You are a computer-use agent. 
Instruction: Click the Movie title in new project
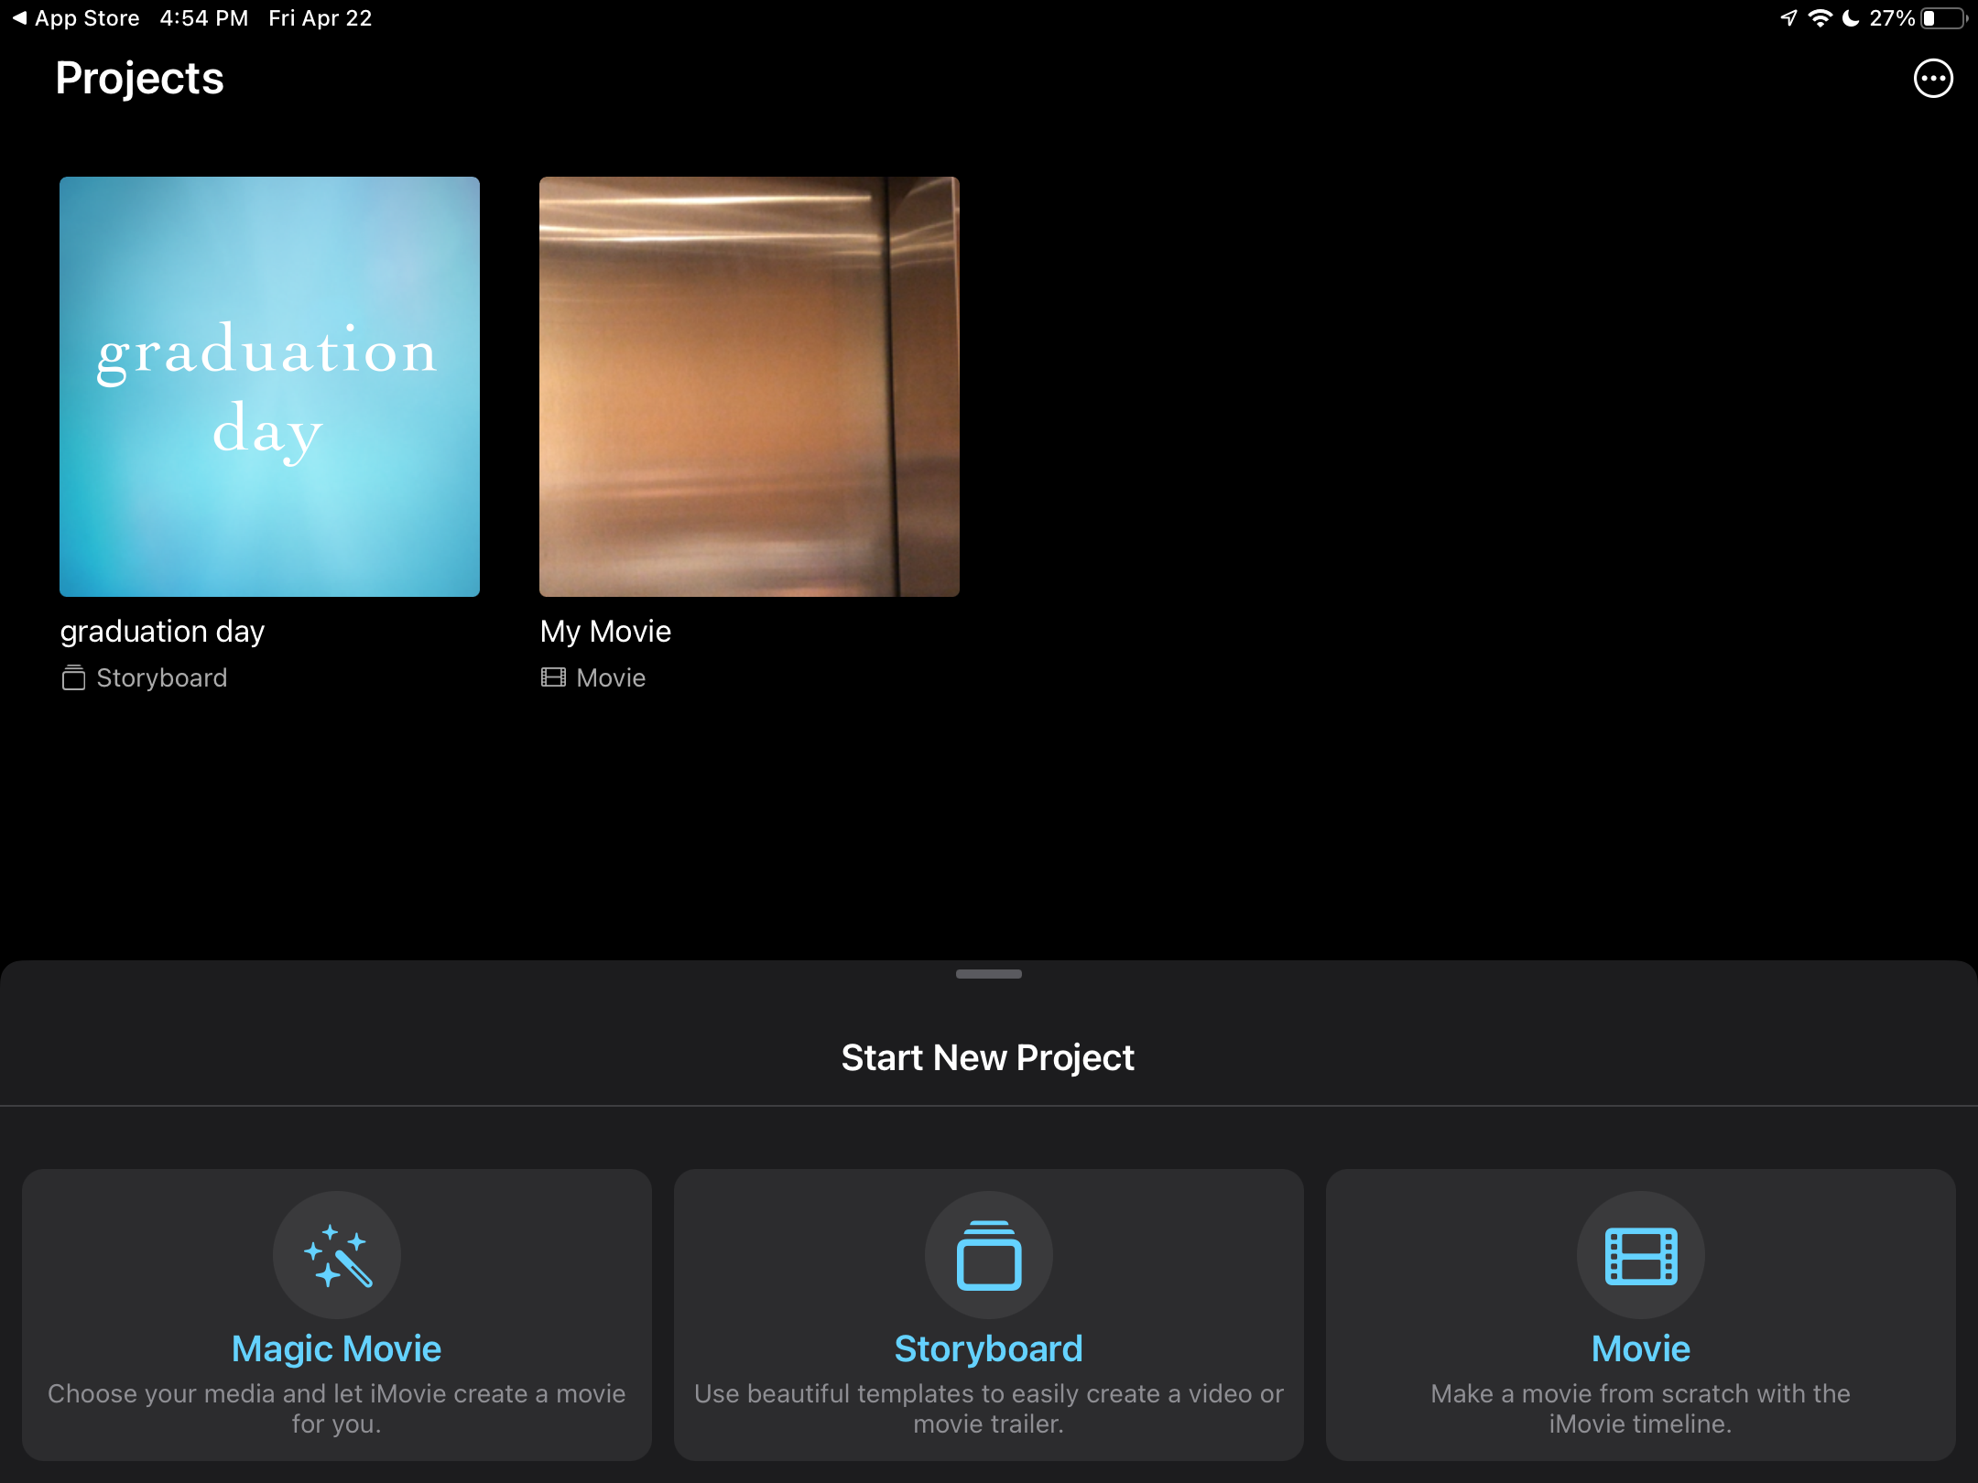coord(1641,1348)
